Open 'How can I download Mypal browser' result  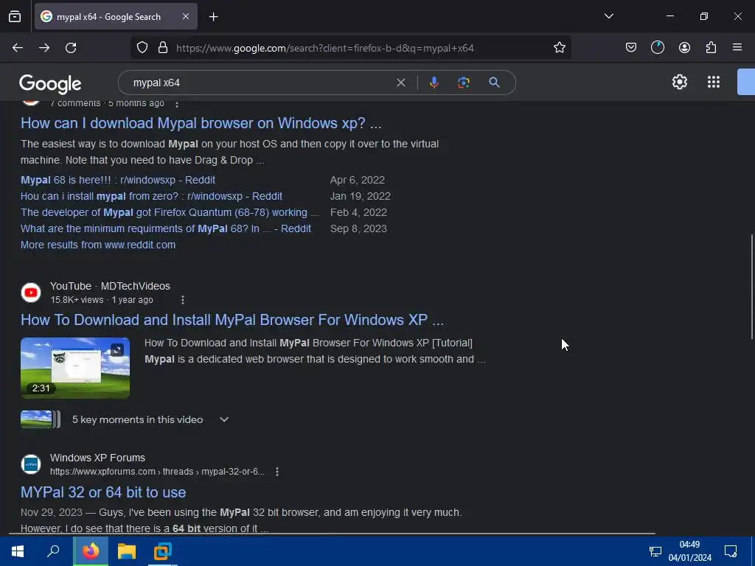pos(201,123)
